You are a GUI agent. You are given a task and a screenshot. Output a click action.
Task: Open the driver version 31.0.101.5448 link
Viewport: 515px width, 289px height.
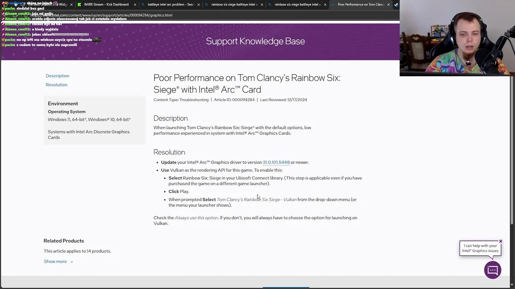[276, 162]
